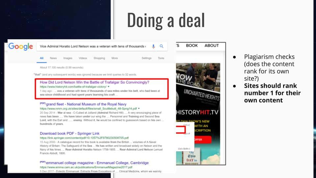Open Download book PDF Springer Link
The image size is (316, 178).
pos(69,133)
